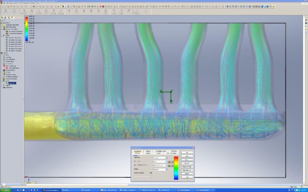Open the FeatureManager design tree tab icon

click(x=2, y=18)
